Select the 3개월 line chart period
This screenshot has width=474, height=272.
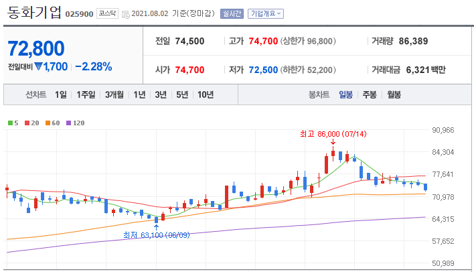coord(114,94)
